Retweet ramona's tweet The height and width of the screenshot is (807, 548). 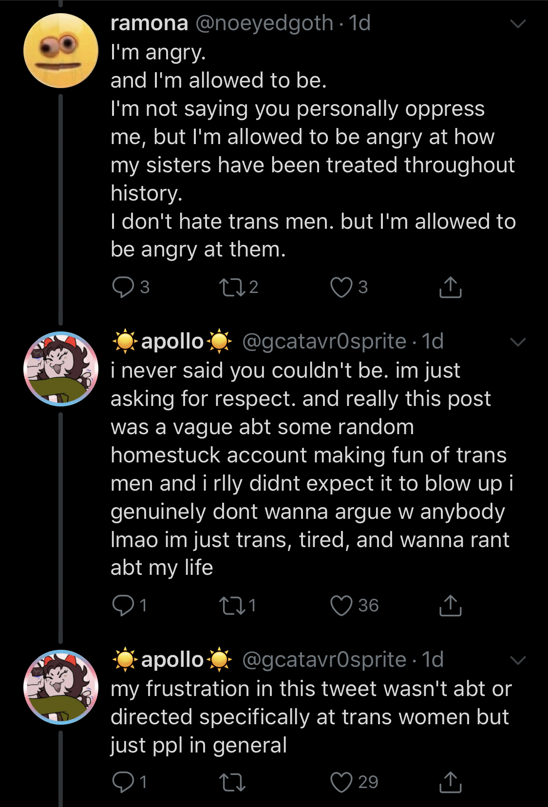tap(231, 287)
